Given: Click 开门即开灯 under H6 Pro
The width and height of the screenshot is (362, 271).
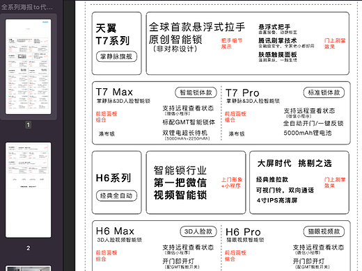Looking at the screenshot, I should point(308,261).
